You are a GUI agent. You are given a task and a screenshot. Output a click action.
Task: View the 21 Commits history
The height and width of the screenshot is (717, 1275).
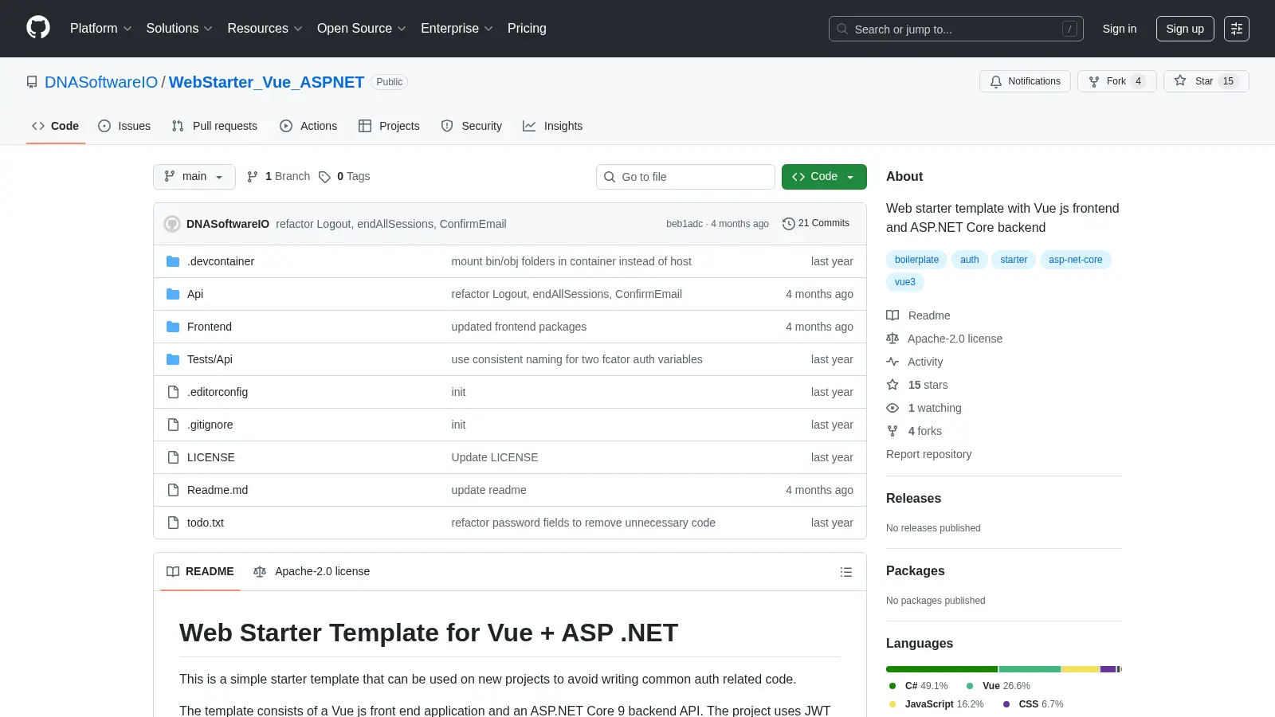[x=816, y=224]
